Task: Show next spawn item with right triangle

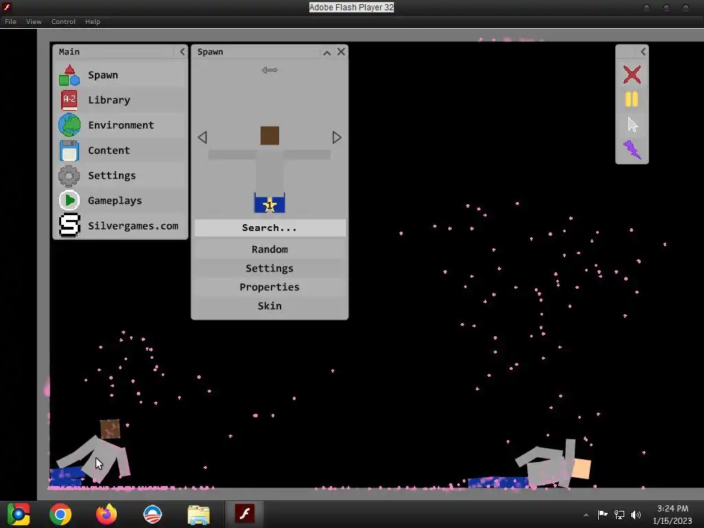Action: (x=337, y=137)
